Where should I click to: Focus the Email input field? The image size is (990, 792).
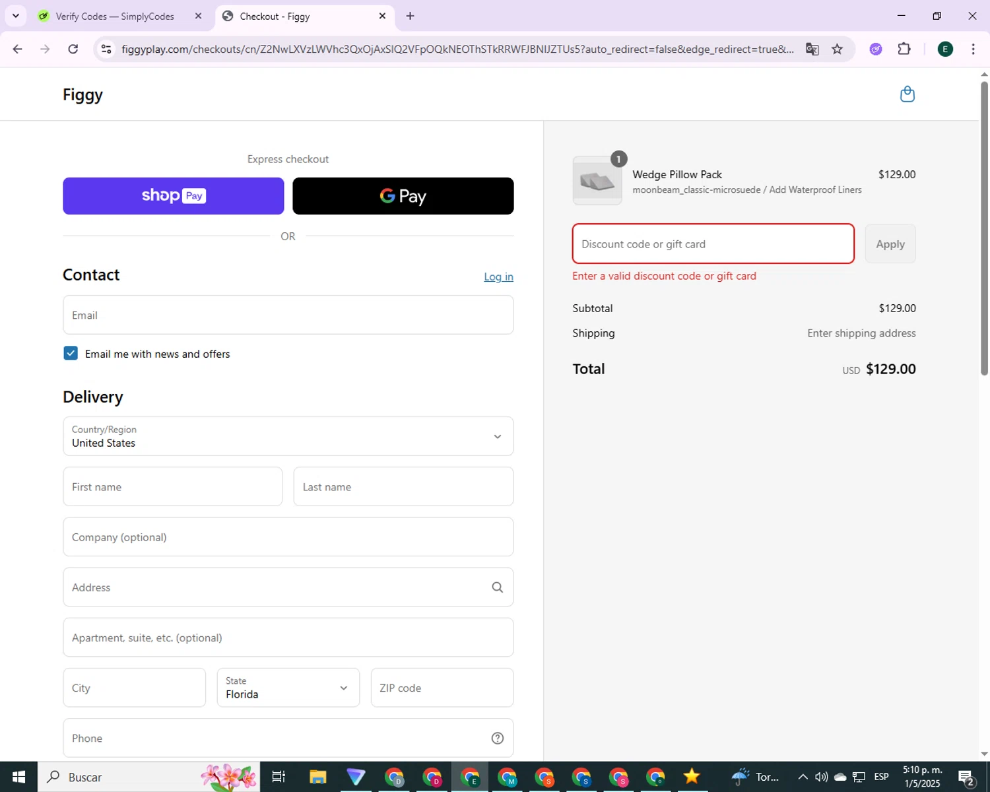pyautogui.click(x=288, y=315)
